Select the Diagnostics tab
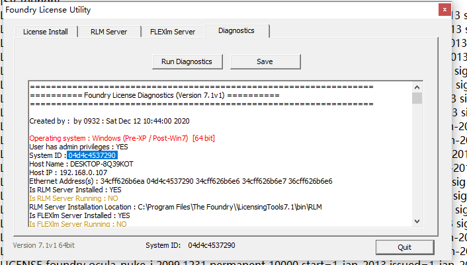The width and height of the screenshot is (467, 265). tap(237, 30)
